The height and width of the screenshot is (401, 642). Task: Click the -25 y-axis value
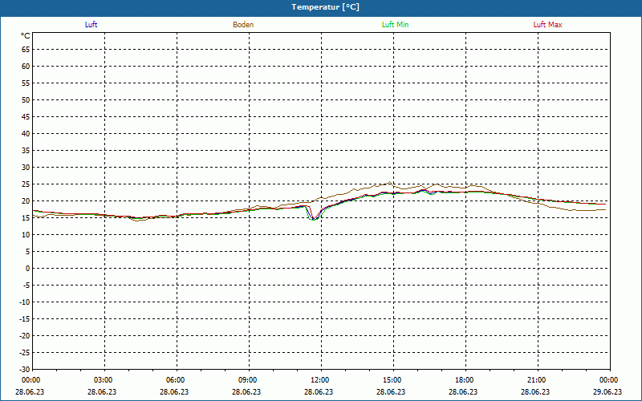coord(24,353)
